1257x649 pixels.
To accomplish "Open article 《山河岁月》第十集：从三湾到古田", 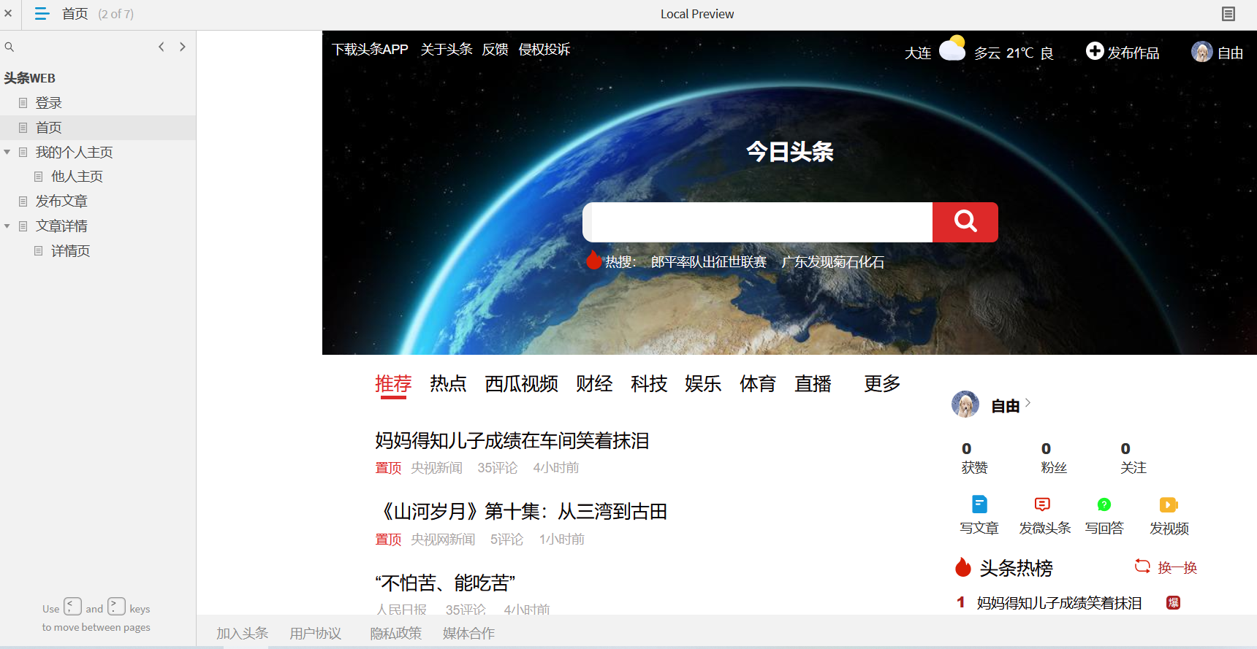I will 521,511.
